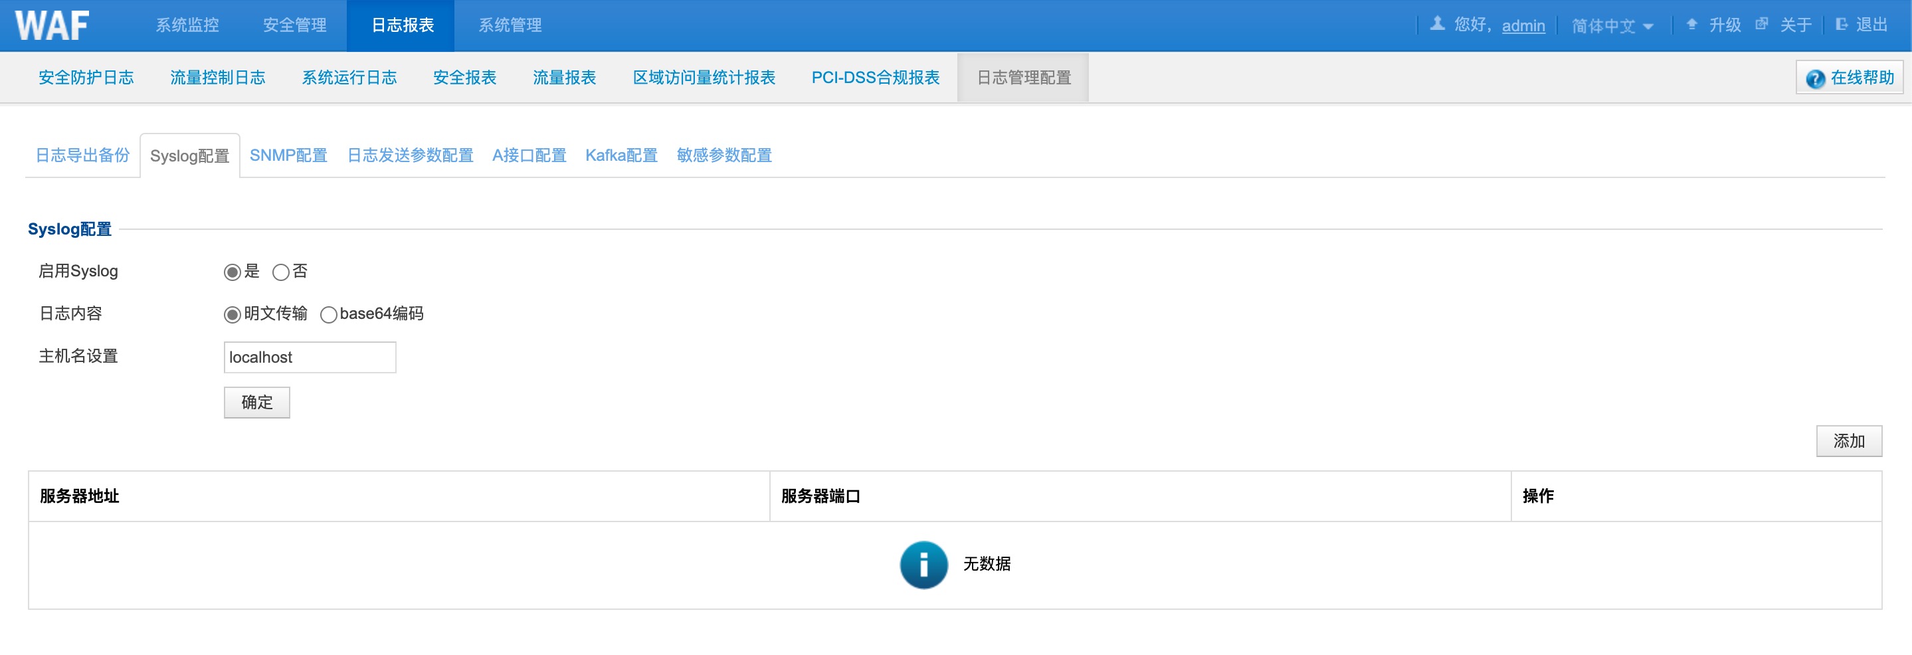Select base64编码 log content option
Screen dimensions: 1912x655
pyautogui.click(x=328, y=314)
